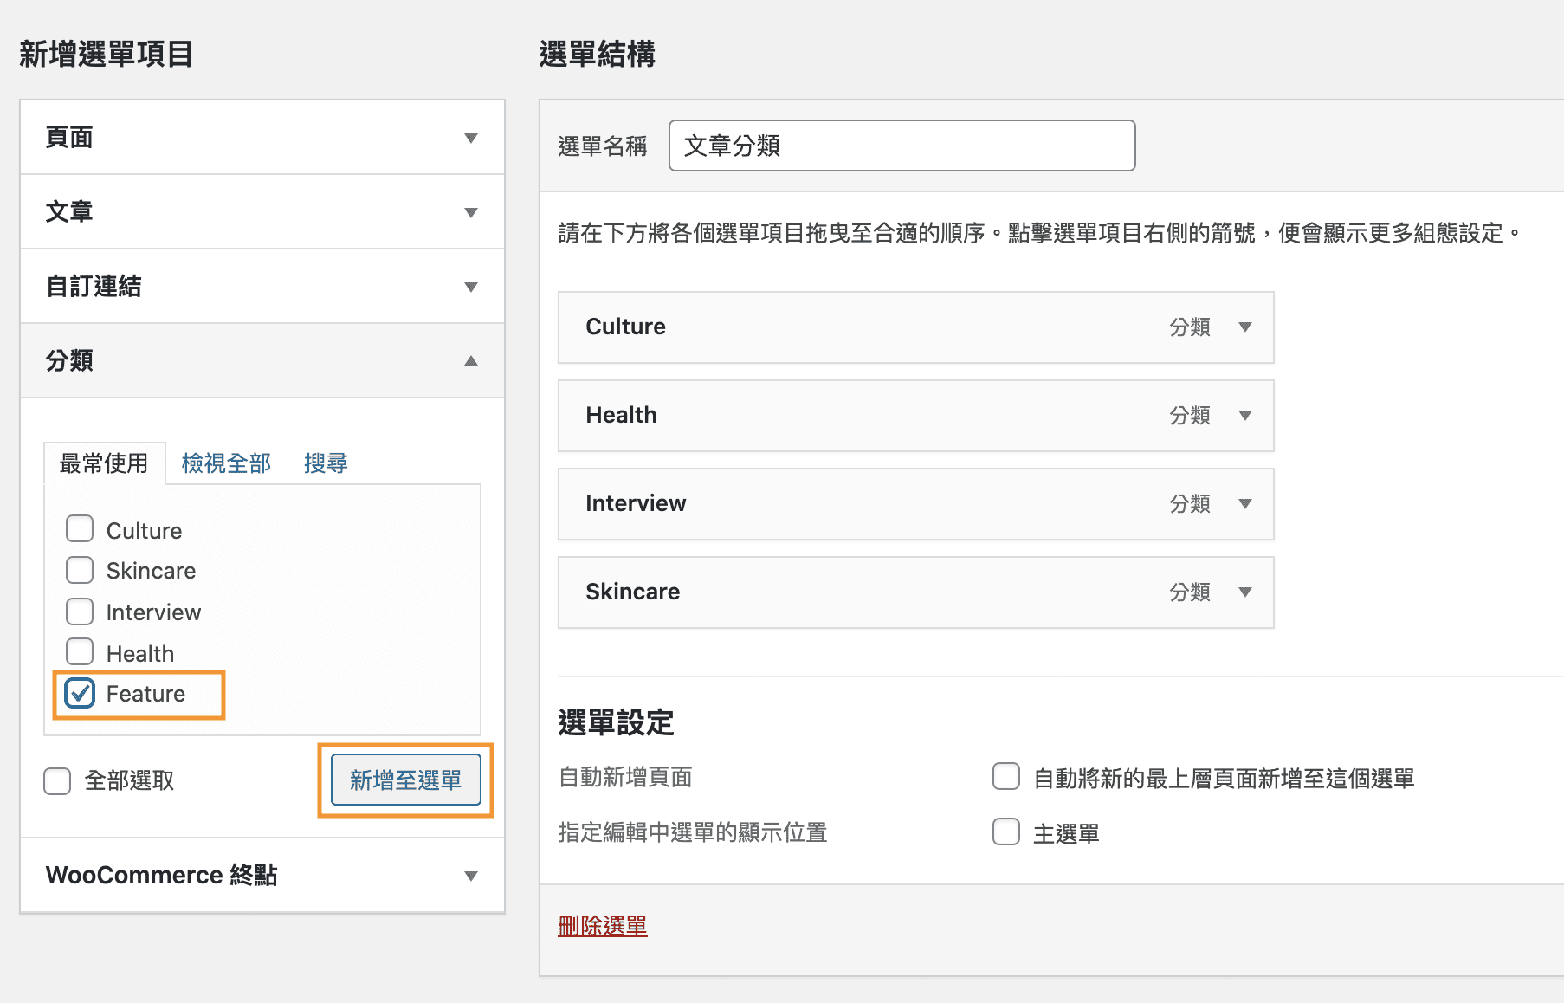Collapse the 分類 panel
Viewport: 1564px width, 1003px height.
click(470, 361)
